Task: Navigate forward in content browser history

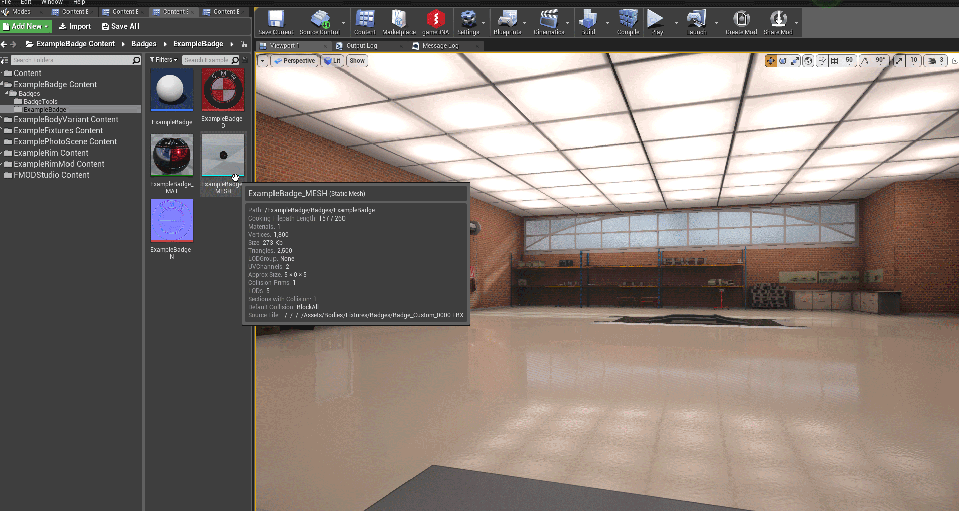Action: (x=14, y=44)
